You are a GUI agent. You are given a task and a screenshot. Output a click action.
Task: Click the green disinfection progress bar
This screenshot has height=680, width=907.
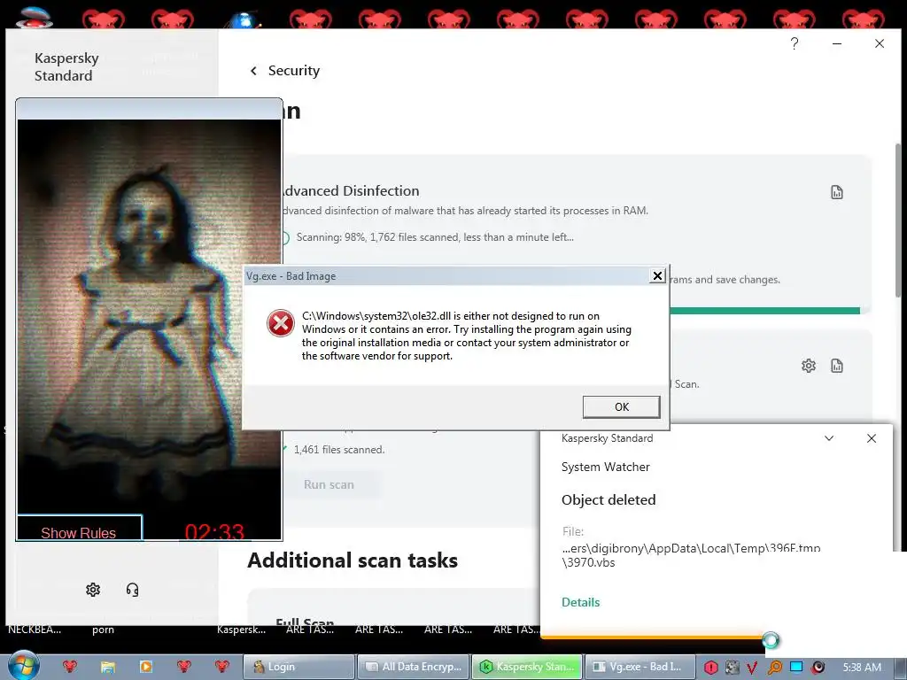point(764,311)
